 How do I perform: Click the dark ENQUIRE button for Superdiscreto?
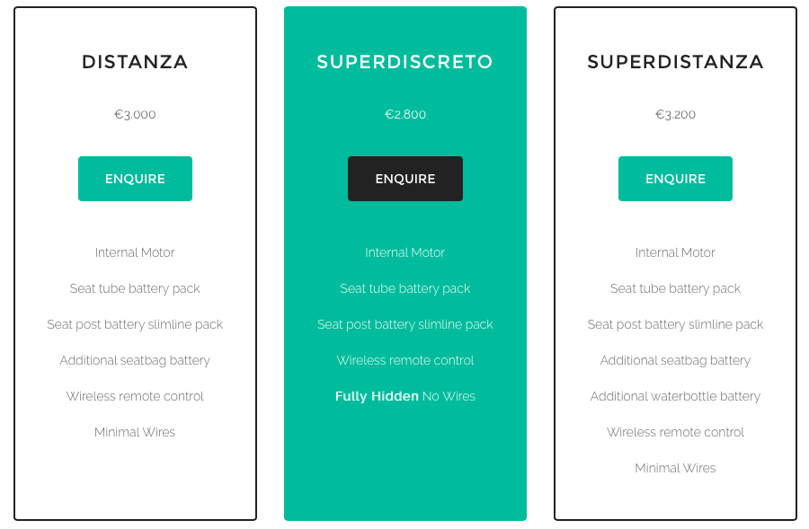405,179
